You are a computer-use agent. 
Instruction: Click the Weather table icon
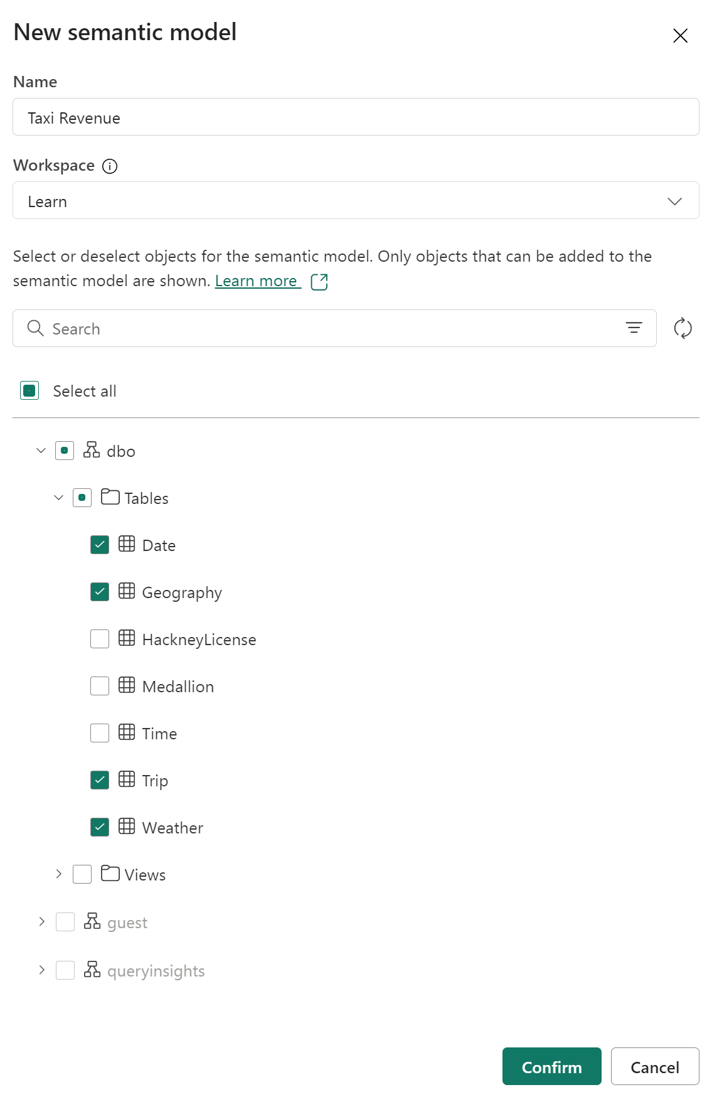[x=127, y=827]
